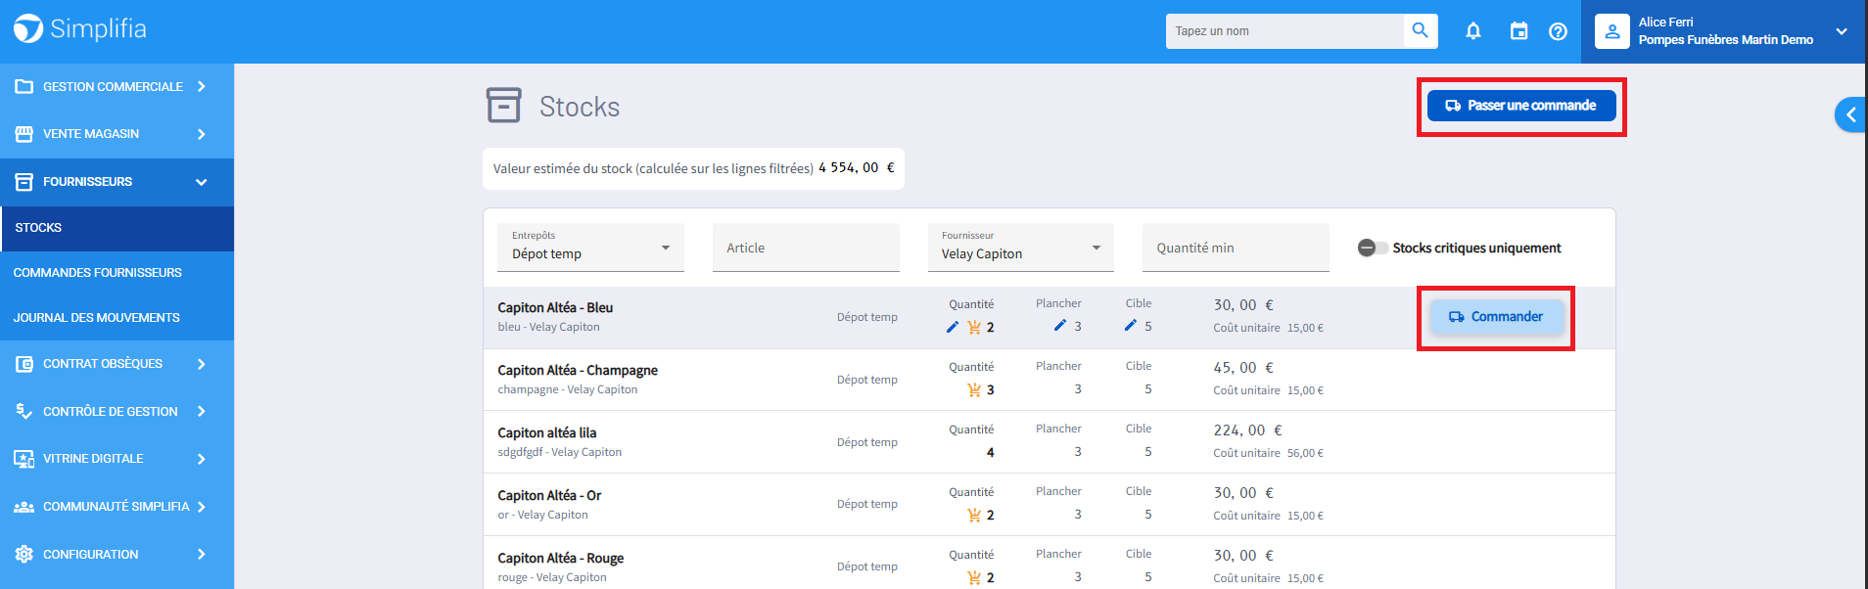Open the calendar icon in header
The width and height of the screenshot is (1868, 589).
point(1518,31)
